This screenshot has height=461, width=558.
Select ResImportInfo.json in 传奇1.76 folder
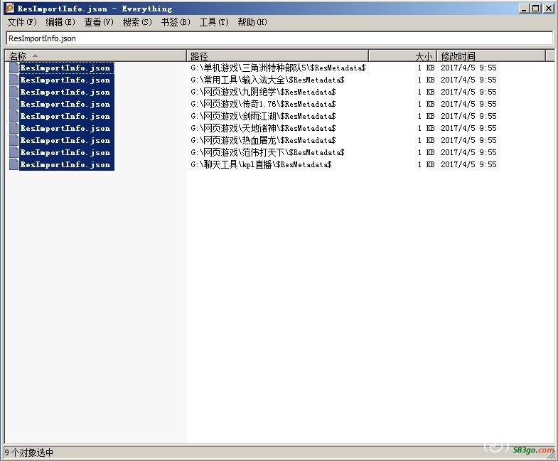click(67, 104)
